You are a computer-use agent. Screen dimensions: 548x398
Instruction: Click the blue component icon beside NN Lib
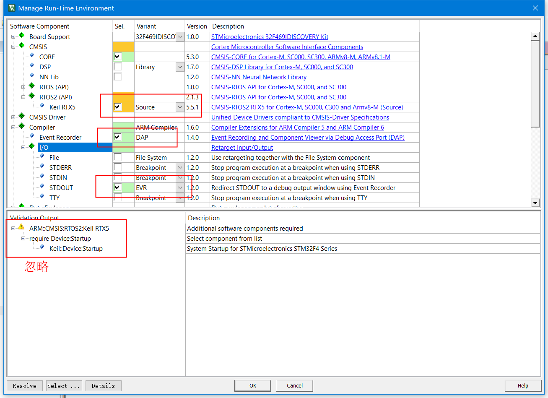pos(32,76)
